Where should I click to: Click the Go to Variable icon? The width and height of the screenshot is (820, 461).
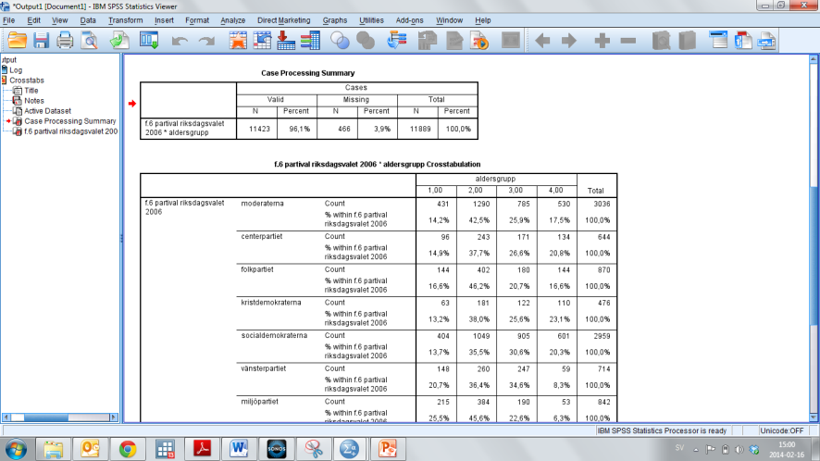[x=286, y=41]
